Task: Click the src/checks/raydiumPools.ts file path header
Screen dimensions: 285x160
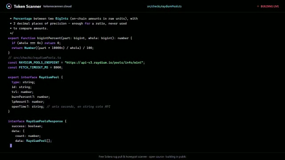Action: click(164, 6)
